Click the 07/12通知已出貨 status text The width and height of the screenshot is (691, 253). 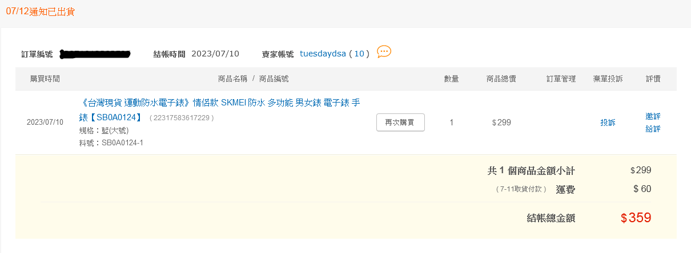click(41, 11)
